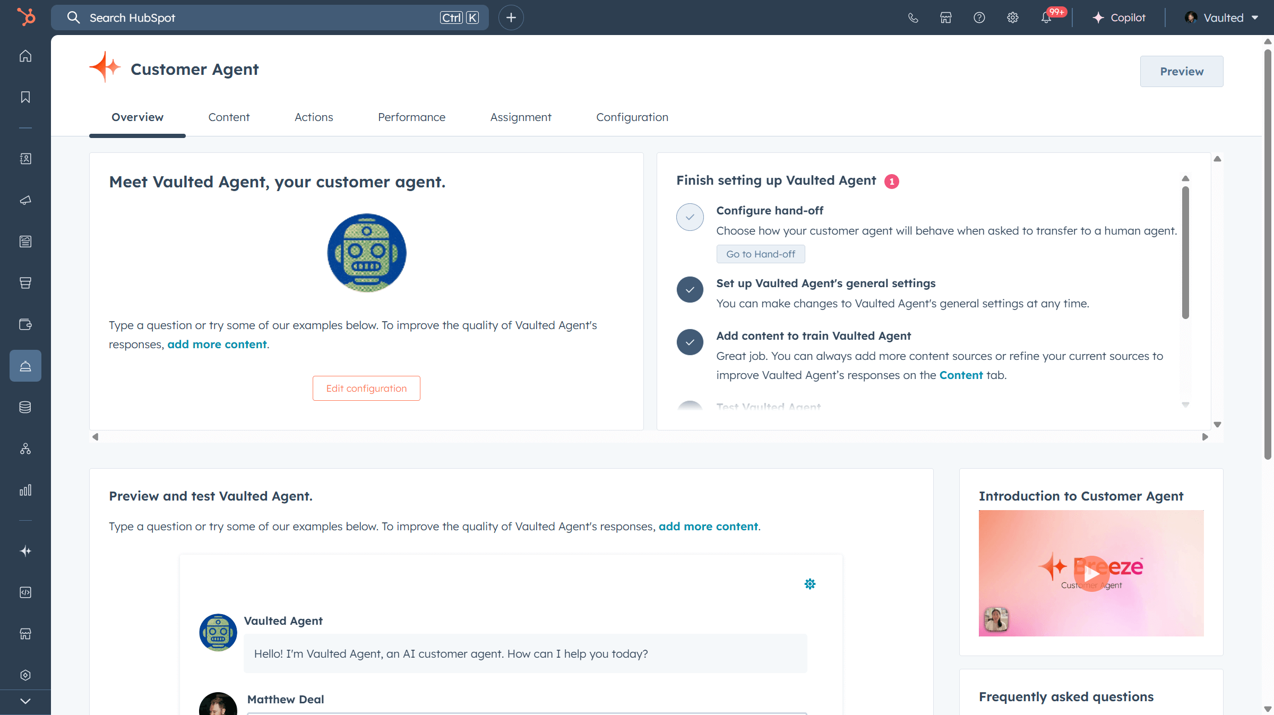Click Edit configuration button
The width and height of the screenshot is (1274, 715).
click(366, 388)
